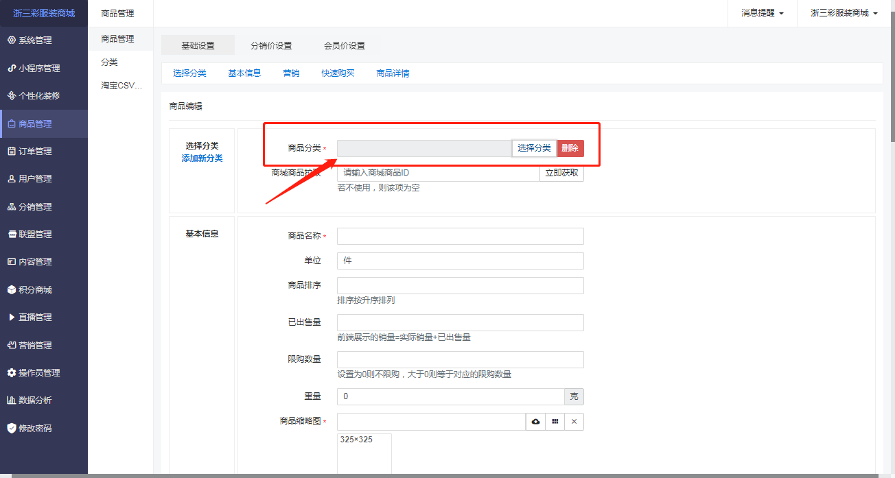Clear thumbnail with the X icon
The height and width of the screenshot is (478, 895).
(x=574, y=422)
